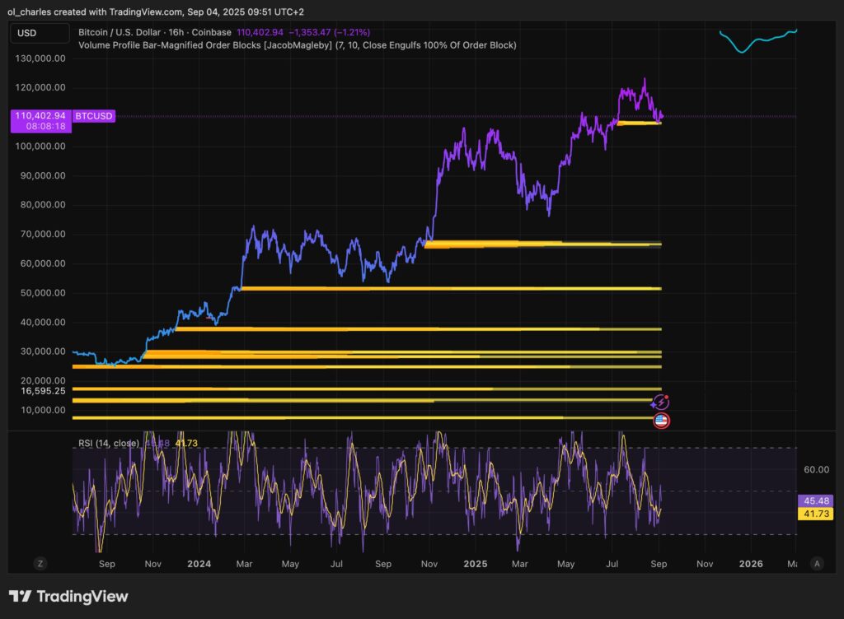Viewport: 844px width, 619px height.
Task: Click the US flag economic event icon
Action: (x=662, y=420)
